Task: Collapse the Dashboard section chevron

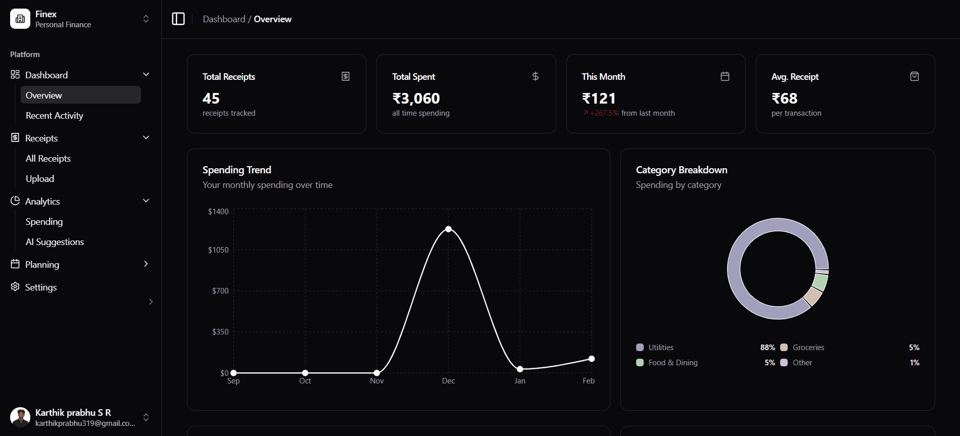Action: click(146, 75)
